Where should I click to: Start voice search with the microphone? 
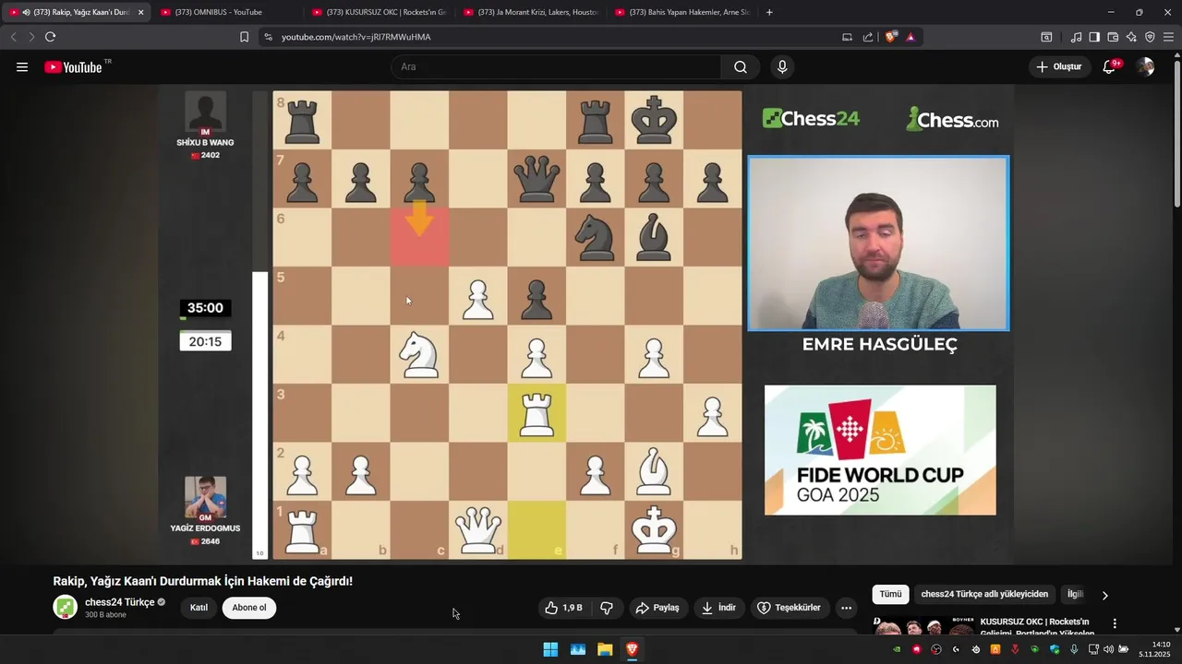[x=782, y=66]
